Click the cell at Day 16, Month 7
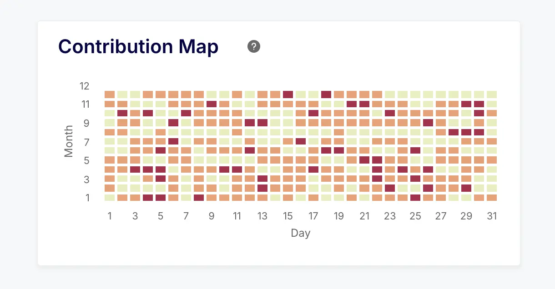555x289 pixels. click(x=301, y=141)
